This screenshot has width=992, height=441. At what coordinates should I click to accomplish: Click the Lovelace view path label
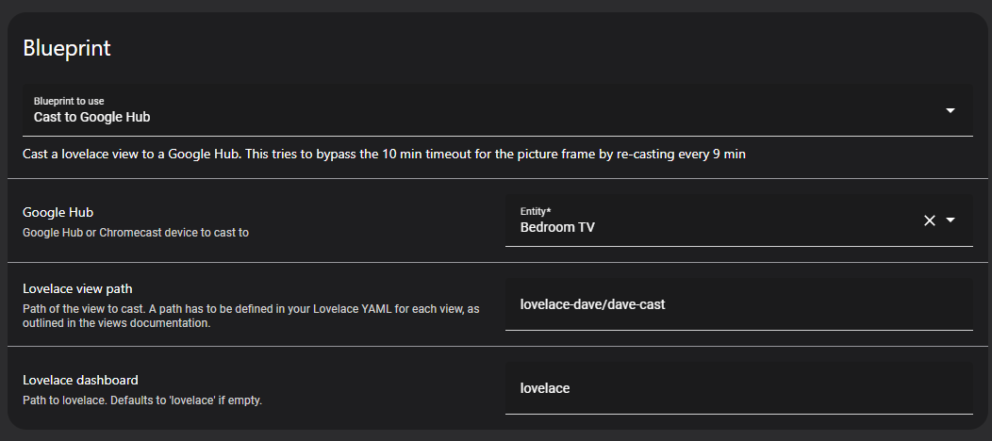point(83,288)
